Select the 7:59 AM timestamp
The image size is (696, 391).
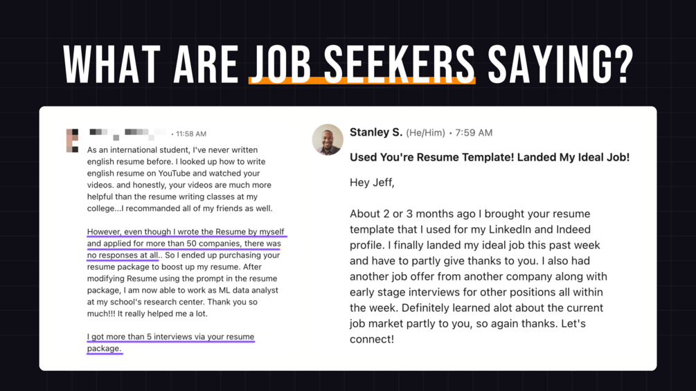[474, 133]
